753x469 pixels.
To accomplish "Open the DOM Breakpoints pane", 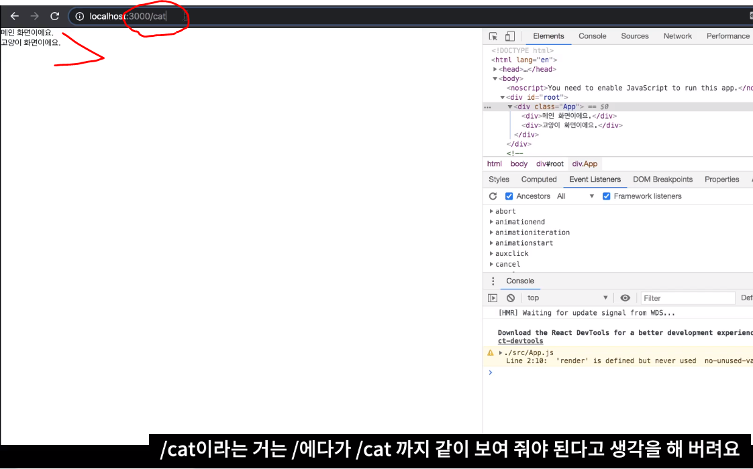I will (x=662, y=180).
